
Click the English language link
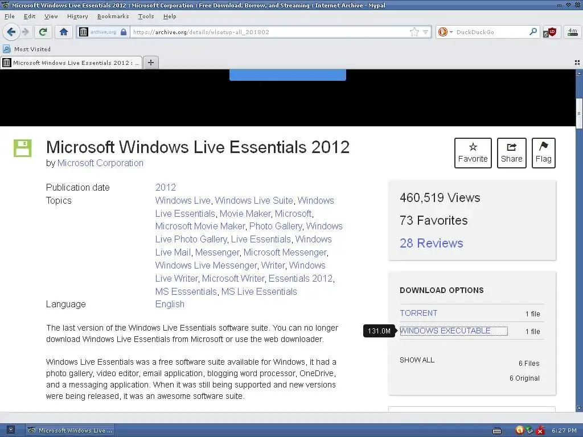(170, 304)
